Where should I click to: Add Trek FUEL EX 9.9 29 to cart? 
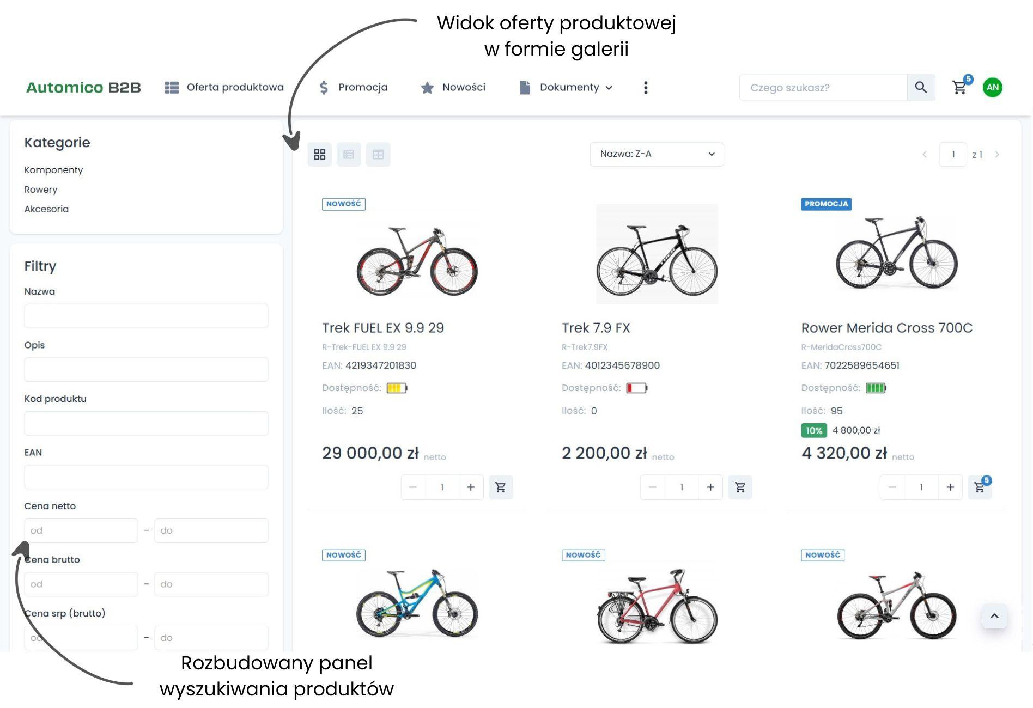click(x=501, y=487)
